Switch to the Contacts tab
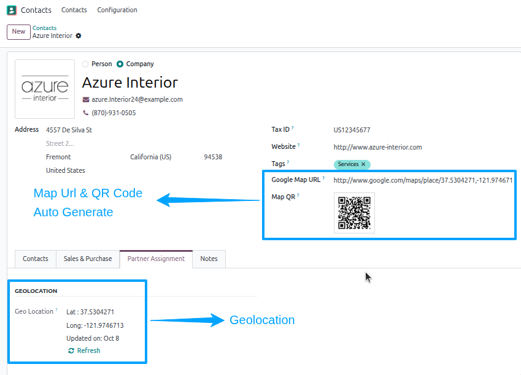Viewport: 521px width, 375px height. [36, 259]
